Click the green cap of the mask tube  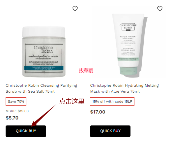pyautogui.click(x=128, y=71)
